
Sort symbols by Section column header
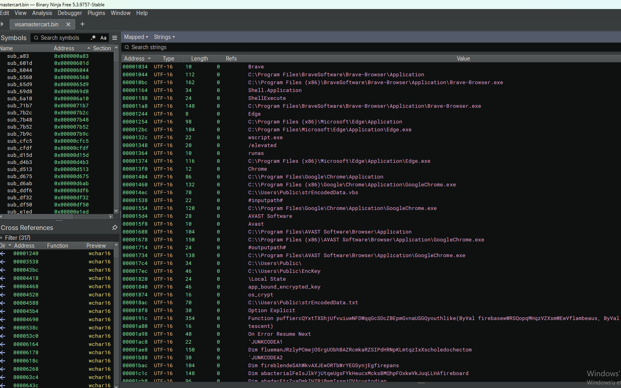click(102, 48)
